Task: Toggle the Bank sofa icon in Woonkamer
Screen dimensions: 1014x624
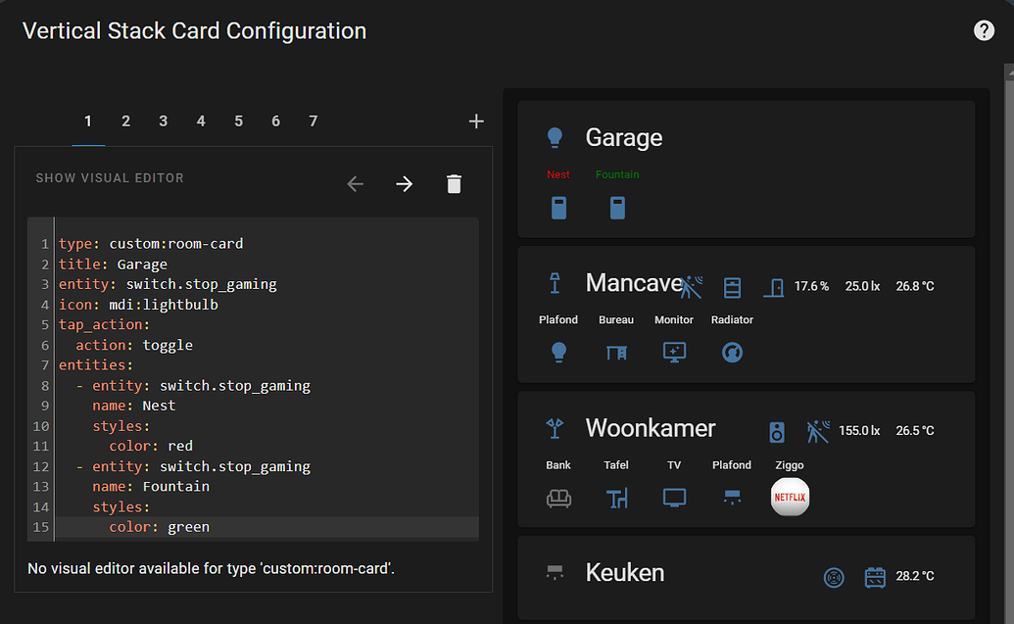Action: (558, 498)
